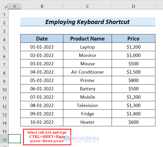
Task: Select row 7 header
Action: click(4, 64)
